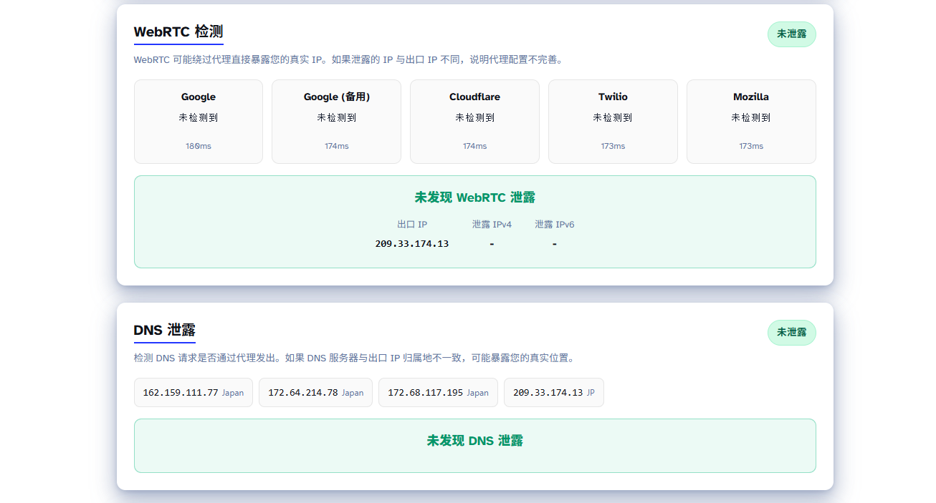Click the 未泄露 badge in WebRTC section
Viewport: 936px width, 503px height.
pos(791,34)
